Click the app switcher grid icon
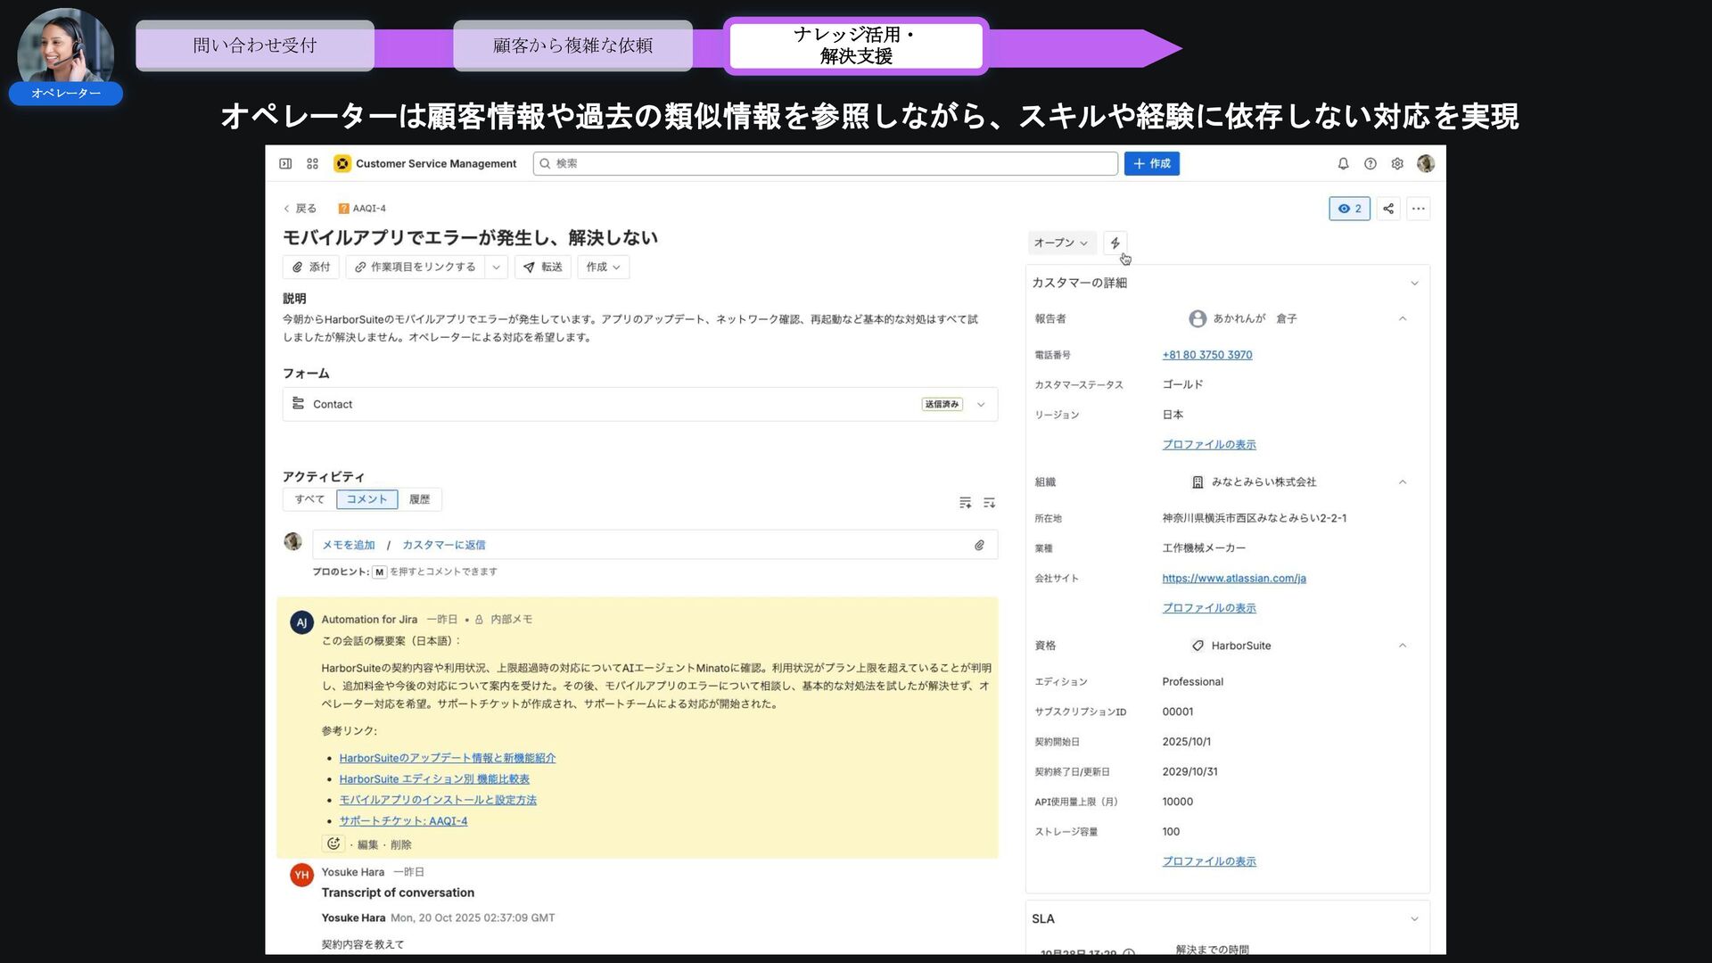Screen dimensions: 1712x963 [x=312, y=164]
